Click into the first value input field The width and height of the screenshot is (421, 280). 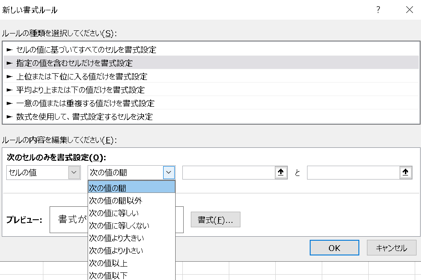pyautogui.click(x=229, y=172)
